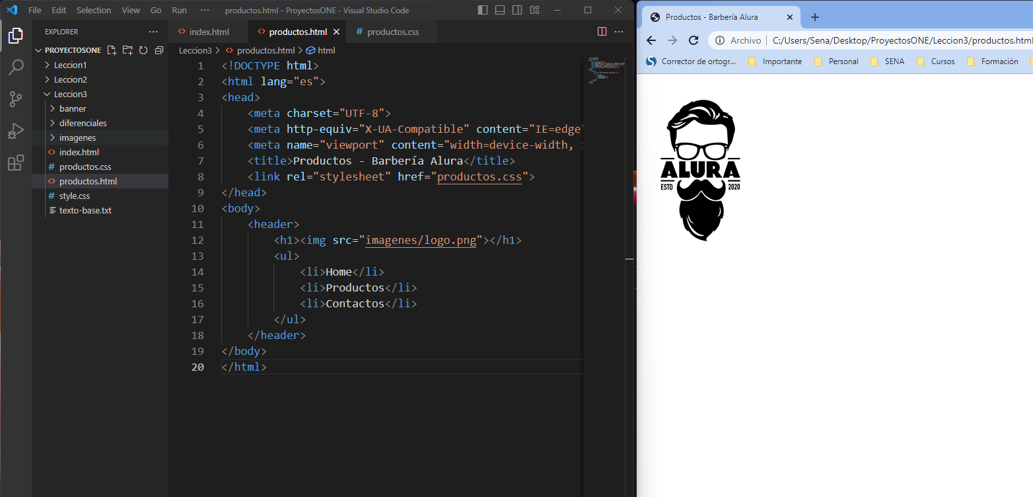1033x497 pixels.
Task: Click the VS Code logo in title bar
Action: pos(12,10)
